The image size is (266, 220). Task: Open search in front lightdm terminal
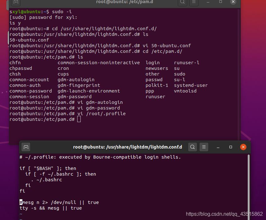tap(192, 147)
